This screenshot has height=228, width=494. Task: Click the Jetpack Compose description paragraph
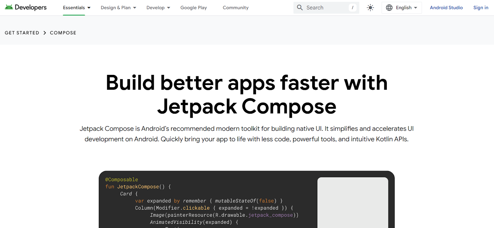(247, 134)
